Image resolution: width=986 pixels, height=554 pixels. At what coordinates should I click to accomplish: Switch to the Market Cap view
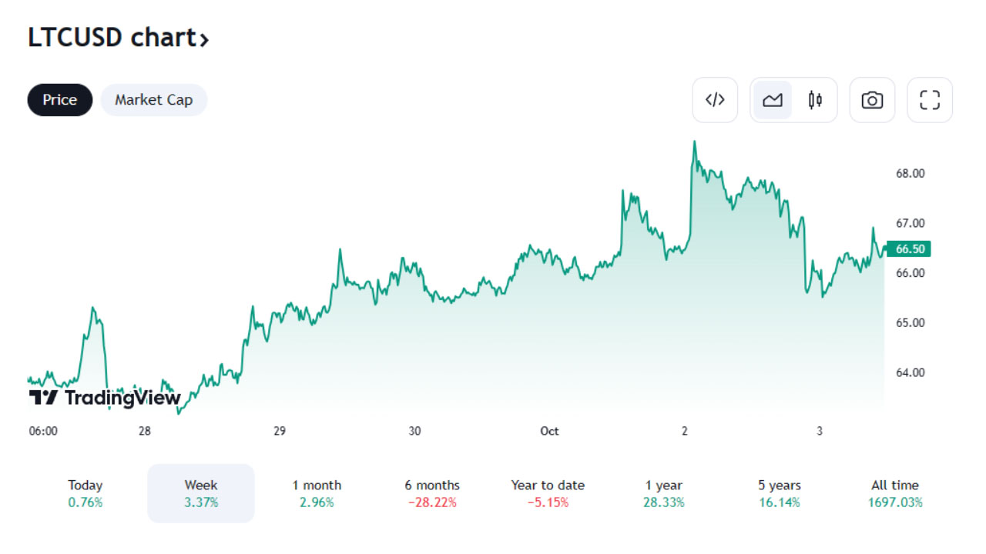(154, 100)
